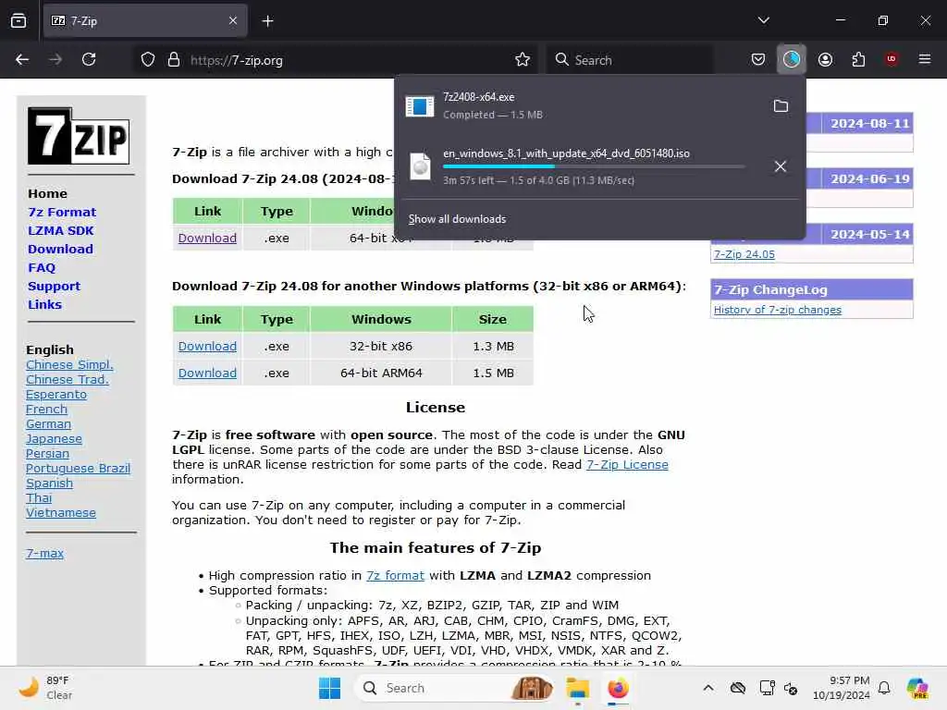The height and width of the screenshot is (710, 947).
Task: Open the Download sidebar link
Action: [x=60, y=250]
